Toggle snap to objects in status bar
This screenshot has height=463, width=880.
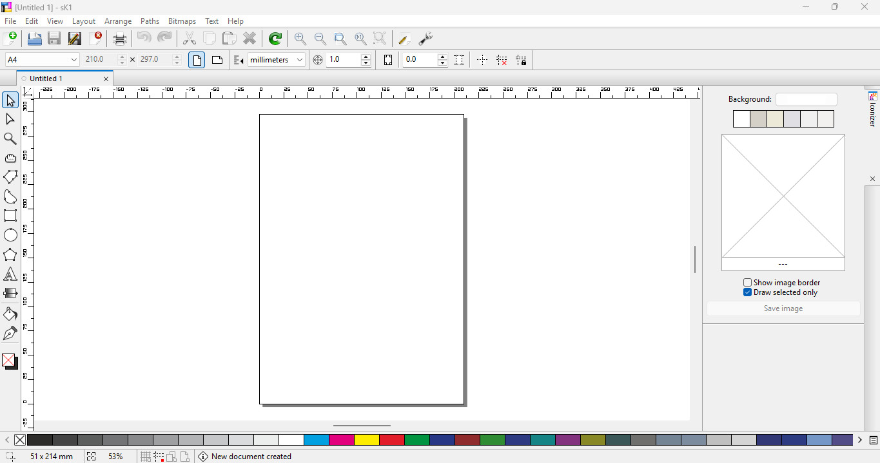tap(171, 457)
